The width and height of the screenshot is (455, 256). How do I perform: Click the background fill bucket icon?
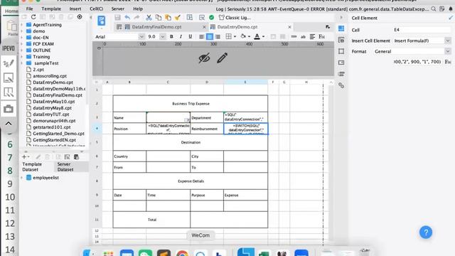(x=243, y=36)
